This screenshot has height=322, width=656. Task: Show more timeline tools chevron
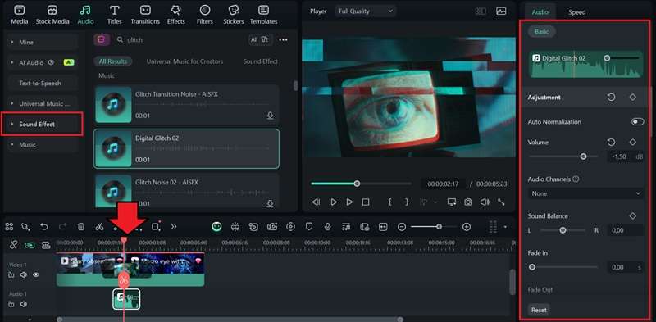click(x=174, y=227)
